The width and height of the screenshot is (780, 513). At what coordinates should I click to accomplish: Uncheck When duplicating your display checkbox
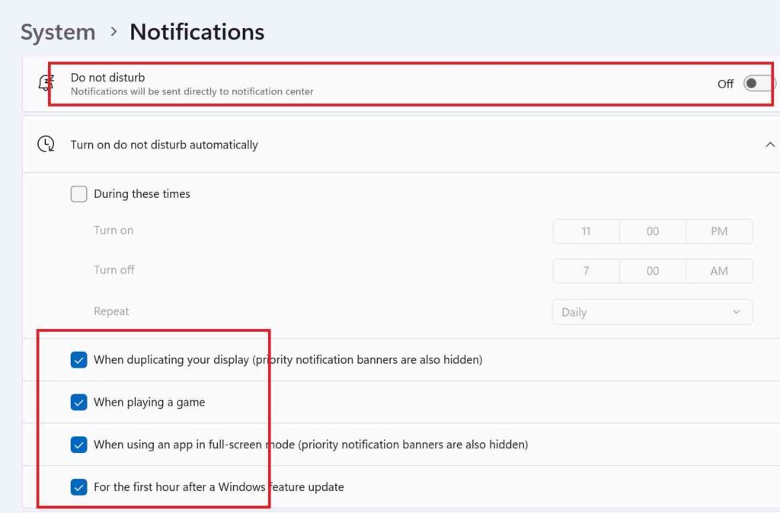78,360
